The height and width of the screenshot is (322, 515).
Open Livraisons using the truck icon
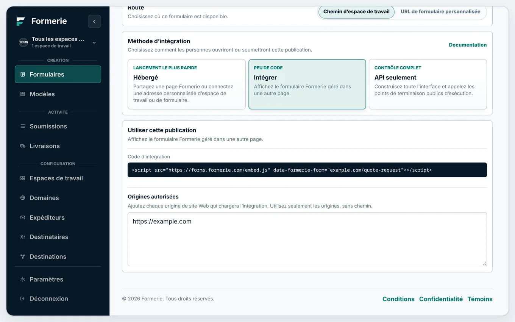(23, 146)
